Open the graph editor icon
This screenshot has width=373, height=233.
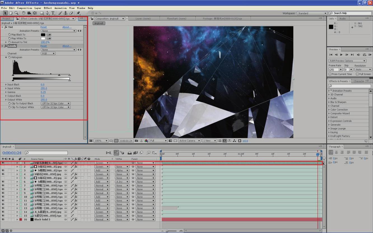tap(154, 153)
